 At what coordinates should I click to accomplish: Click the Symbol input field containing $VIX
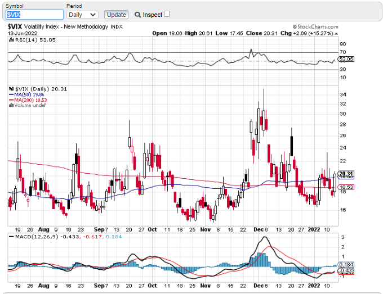click(34, 15)
